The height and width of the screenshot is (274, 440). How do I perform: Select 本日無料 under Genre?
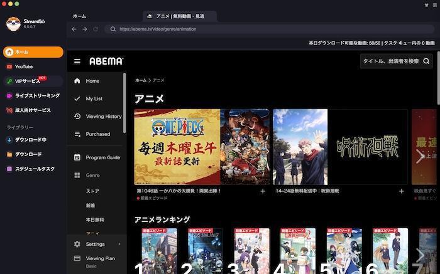click(95, 219)
